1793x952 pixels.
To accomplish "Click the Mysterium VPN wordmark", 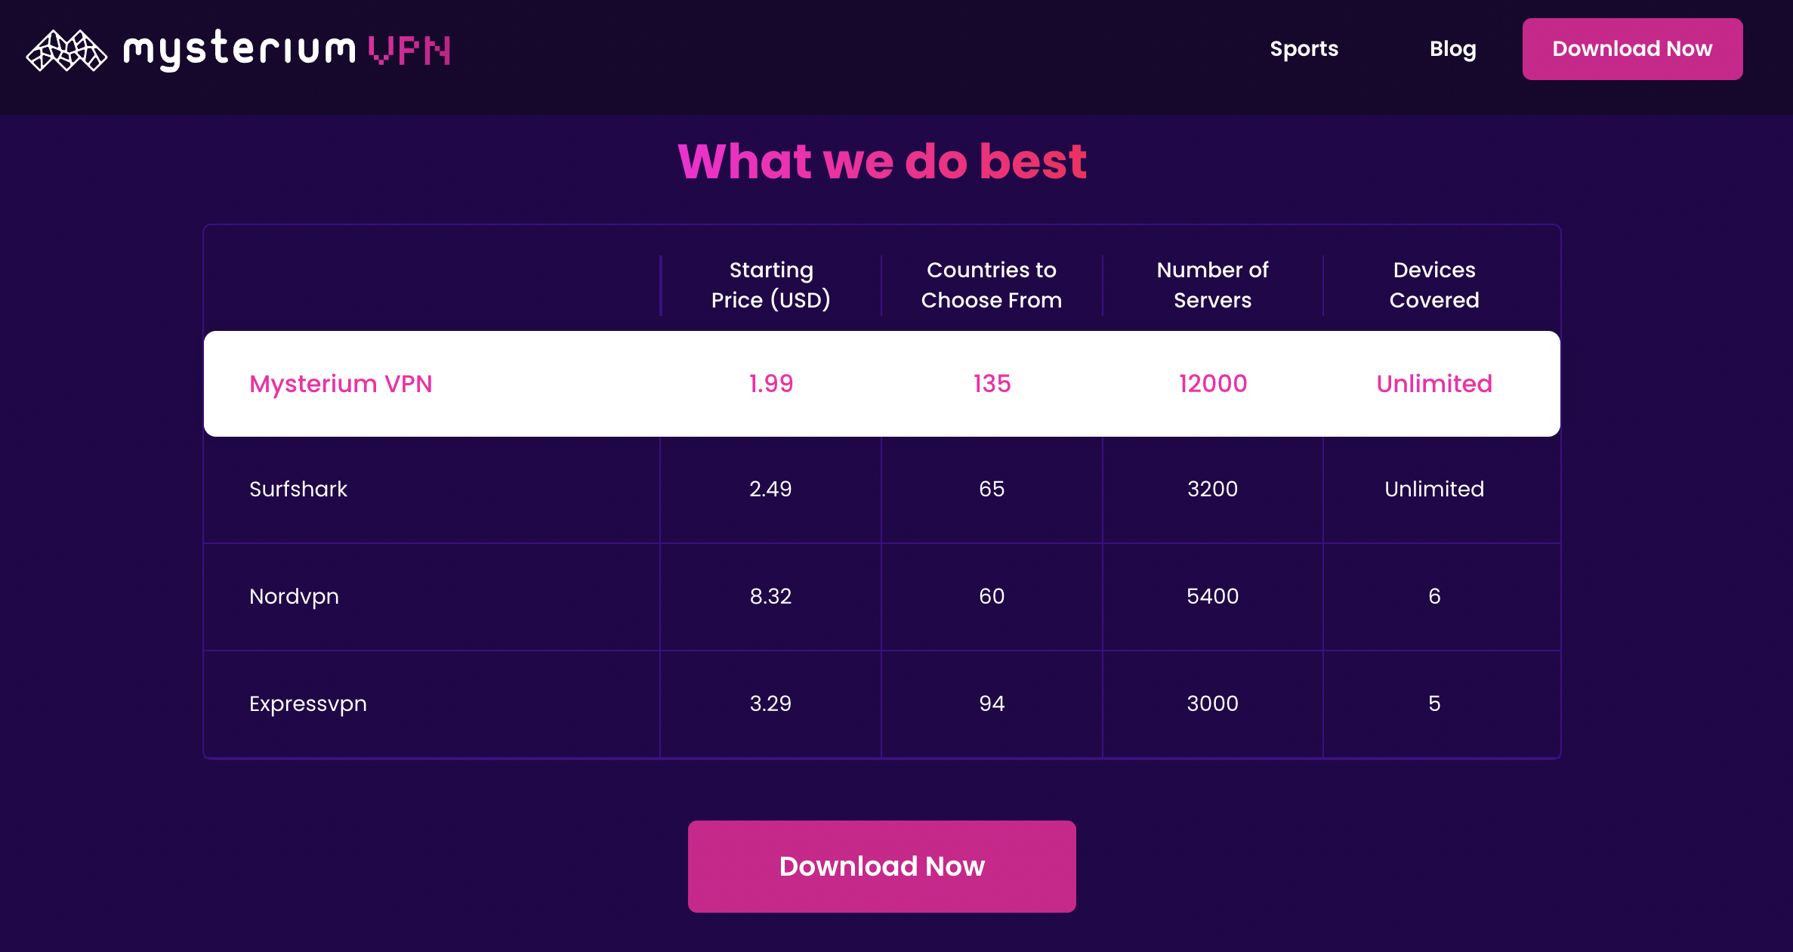I will point(287,50).
